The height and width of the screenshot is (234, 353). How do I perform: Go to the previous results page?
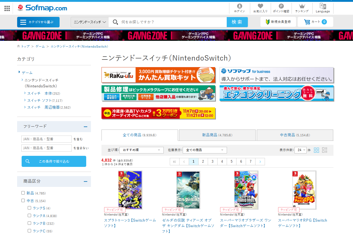click(x=184, y=162)
